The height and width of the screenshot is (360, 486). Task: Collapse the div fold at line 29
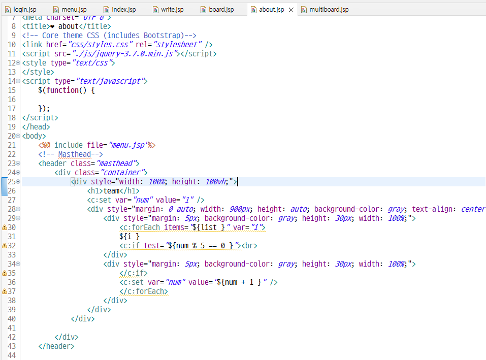[18, 218]
